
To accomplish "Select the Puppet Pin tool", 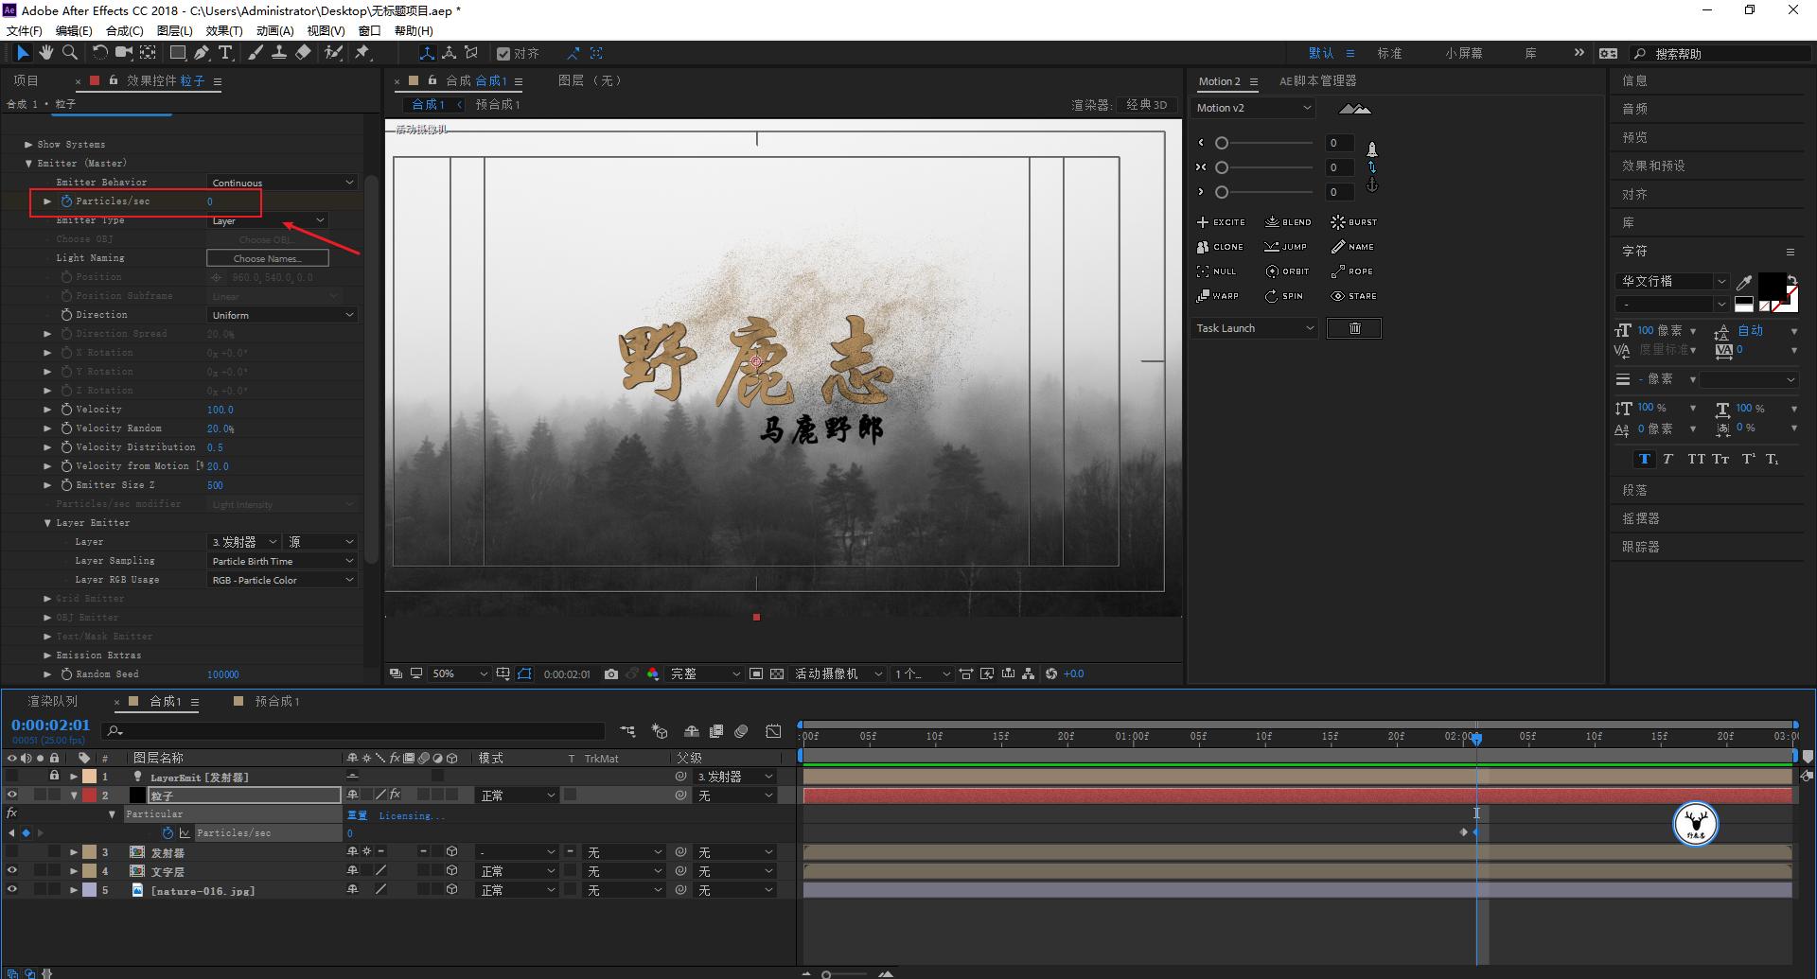I will pos(362,53).
